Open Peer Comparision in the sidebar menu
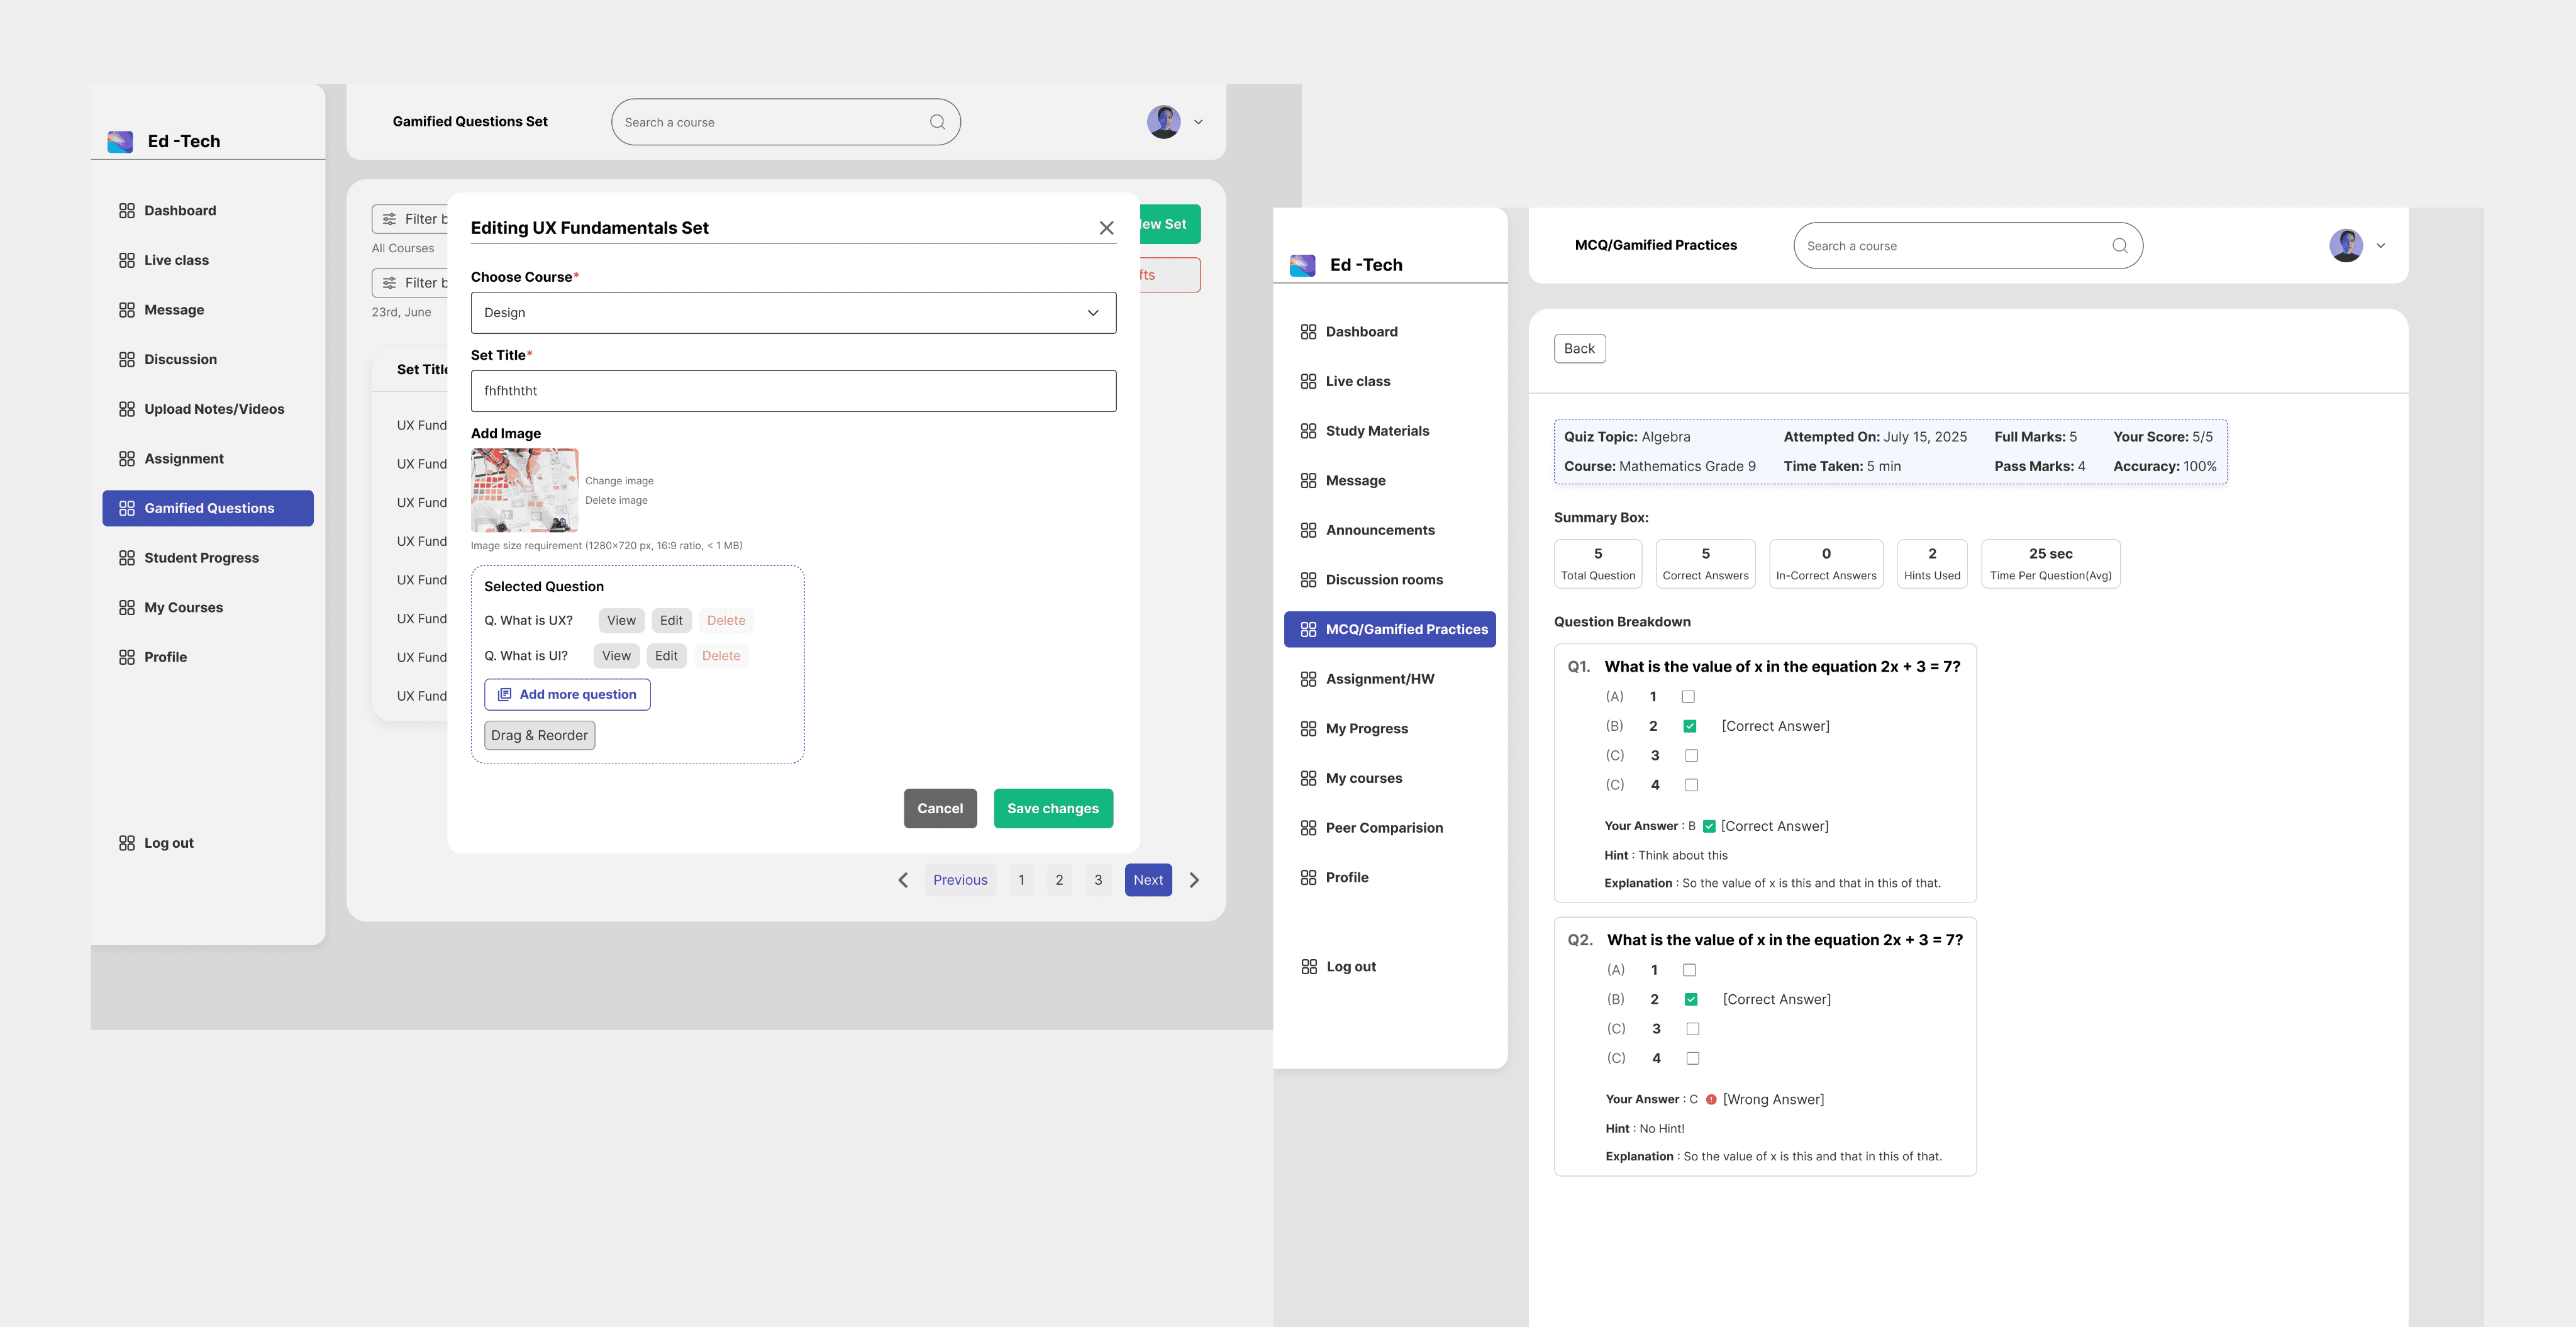The height and width of the screenshot is (1327, 2576). tap(1384, 828)
